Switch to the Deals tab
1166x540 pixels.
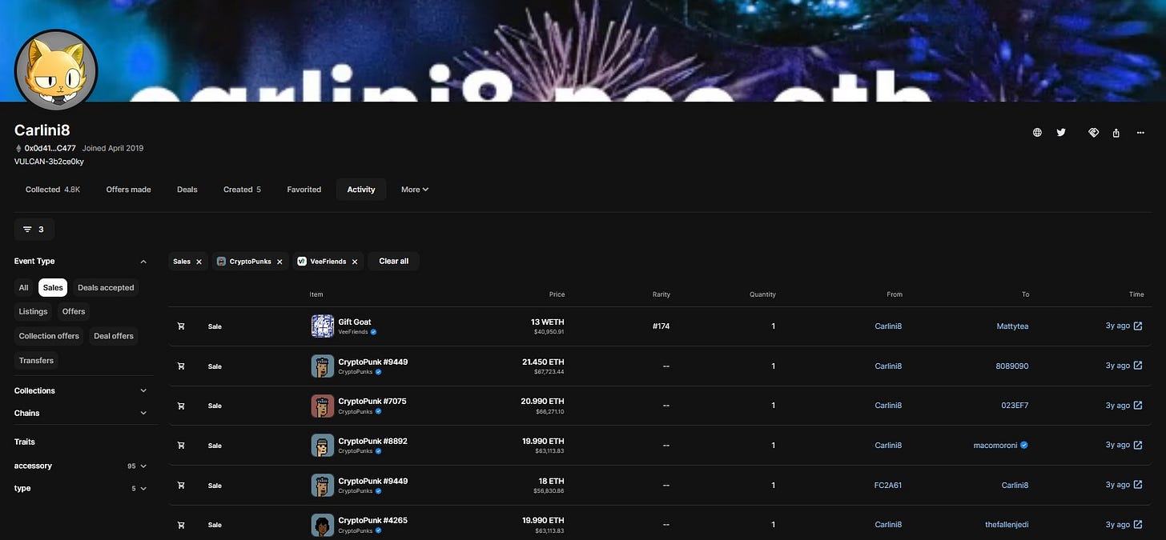click(187, 190)
